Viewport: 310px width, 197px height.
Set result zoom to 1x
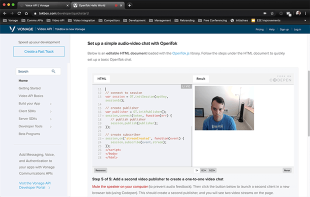tap(196, 170)
